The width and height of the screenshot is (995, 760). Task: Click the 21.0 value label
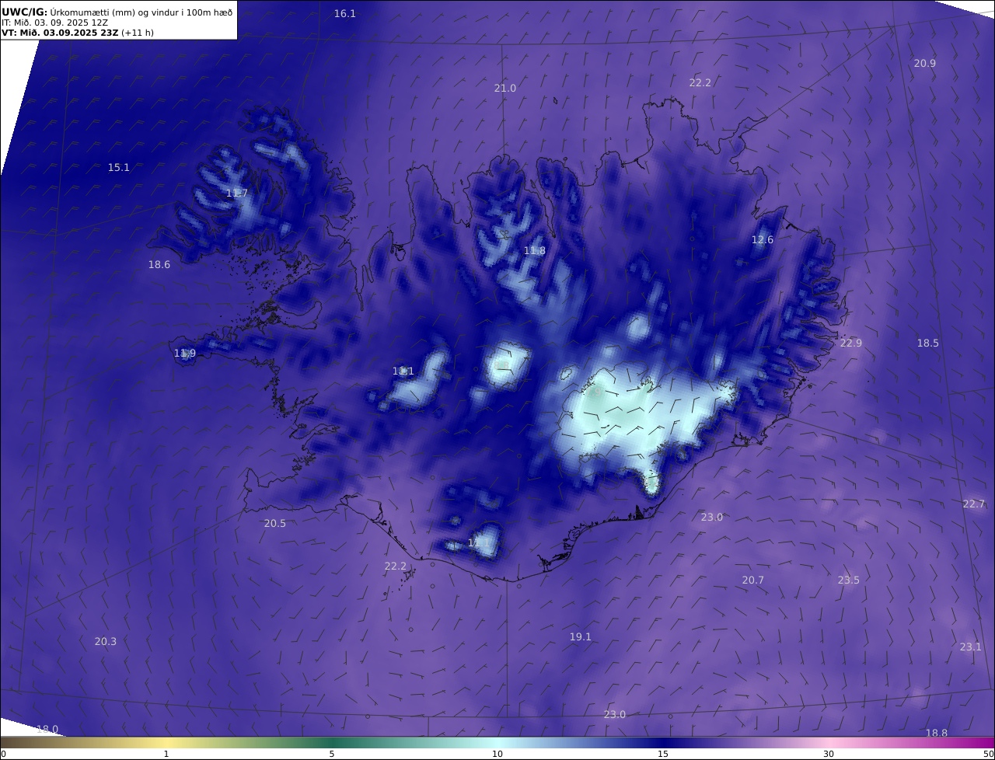coord(505,89)
